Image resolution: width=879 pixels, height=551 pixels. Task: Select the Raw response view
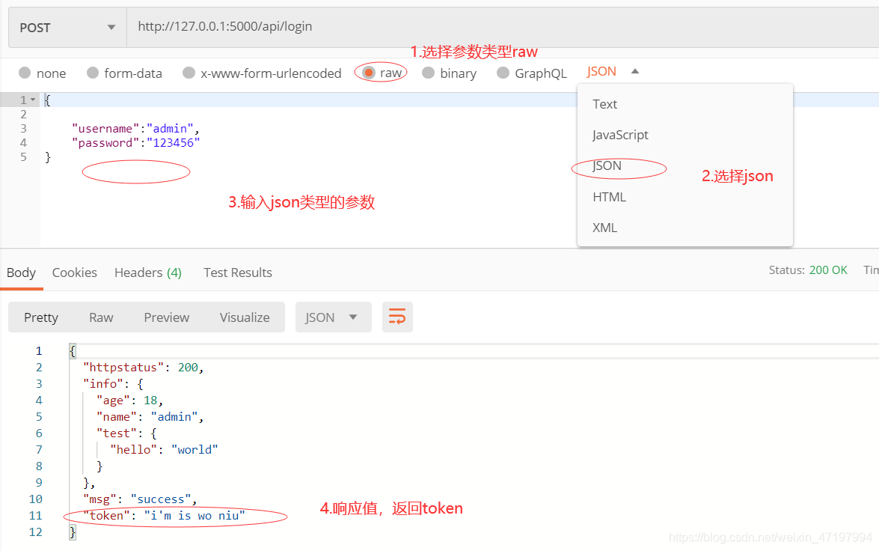click(x=101, y=317)
